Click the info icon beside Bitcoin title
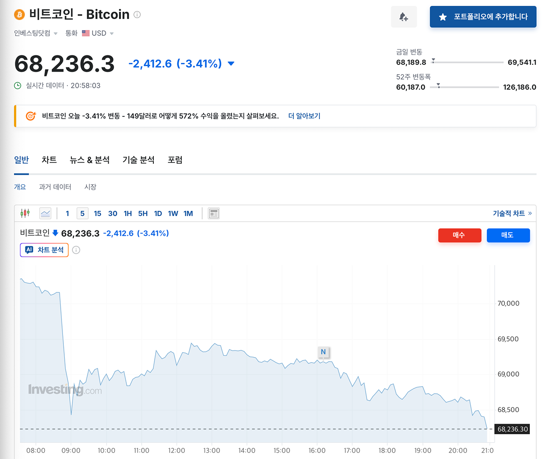The image size is (543, 459). tap(137, 14)
